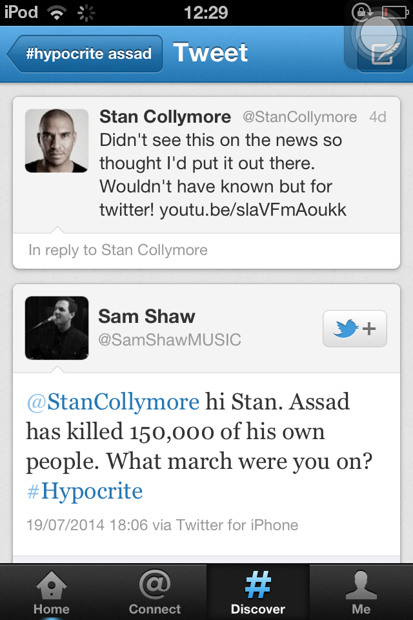Tap the battery indicator icon
The image size is (413, 620).
pyautogui.click(x=395, y=12)
